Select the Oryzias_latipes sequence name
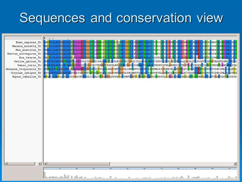The image size is (242, 182). [x=26, y=73]
